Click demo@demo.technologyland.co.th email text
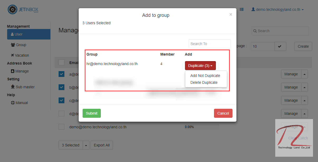This screenshot has height=162, width=318. [x=98, y=127]
